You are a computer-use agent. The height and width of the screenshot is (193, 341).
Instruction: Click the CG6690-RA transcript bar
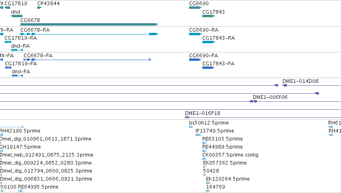(x=195, y=34)
